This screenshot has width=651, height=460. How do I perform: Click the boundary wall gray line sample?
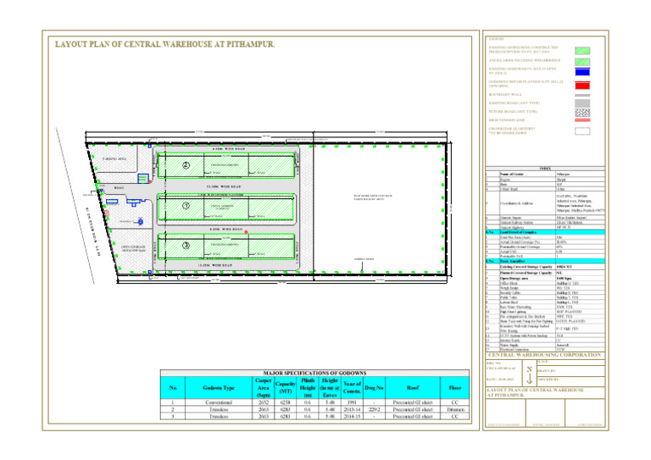pyautogui.click(x=582, y=96)
